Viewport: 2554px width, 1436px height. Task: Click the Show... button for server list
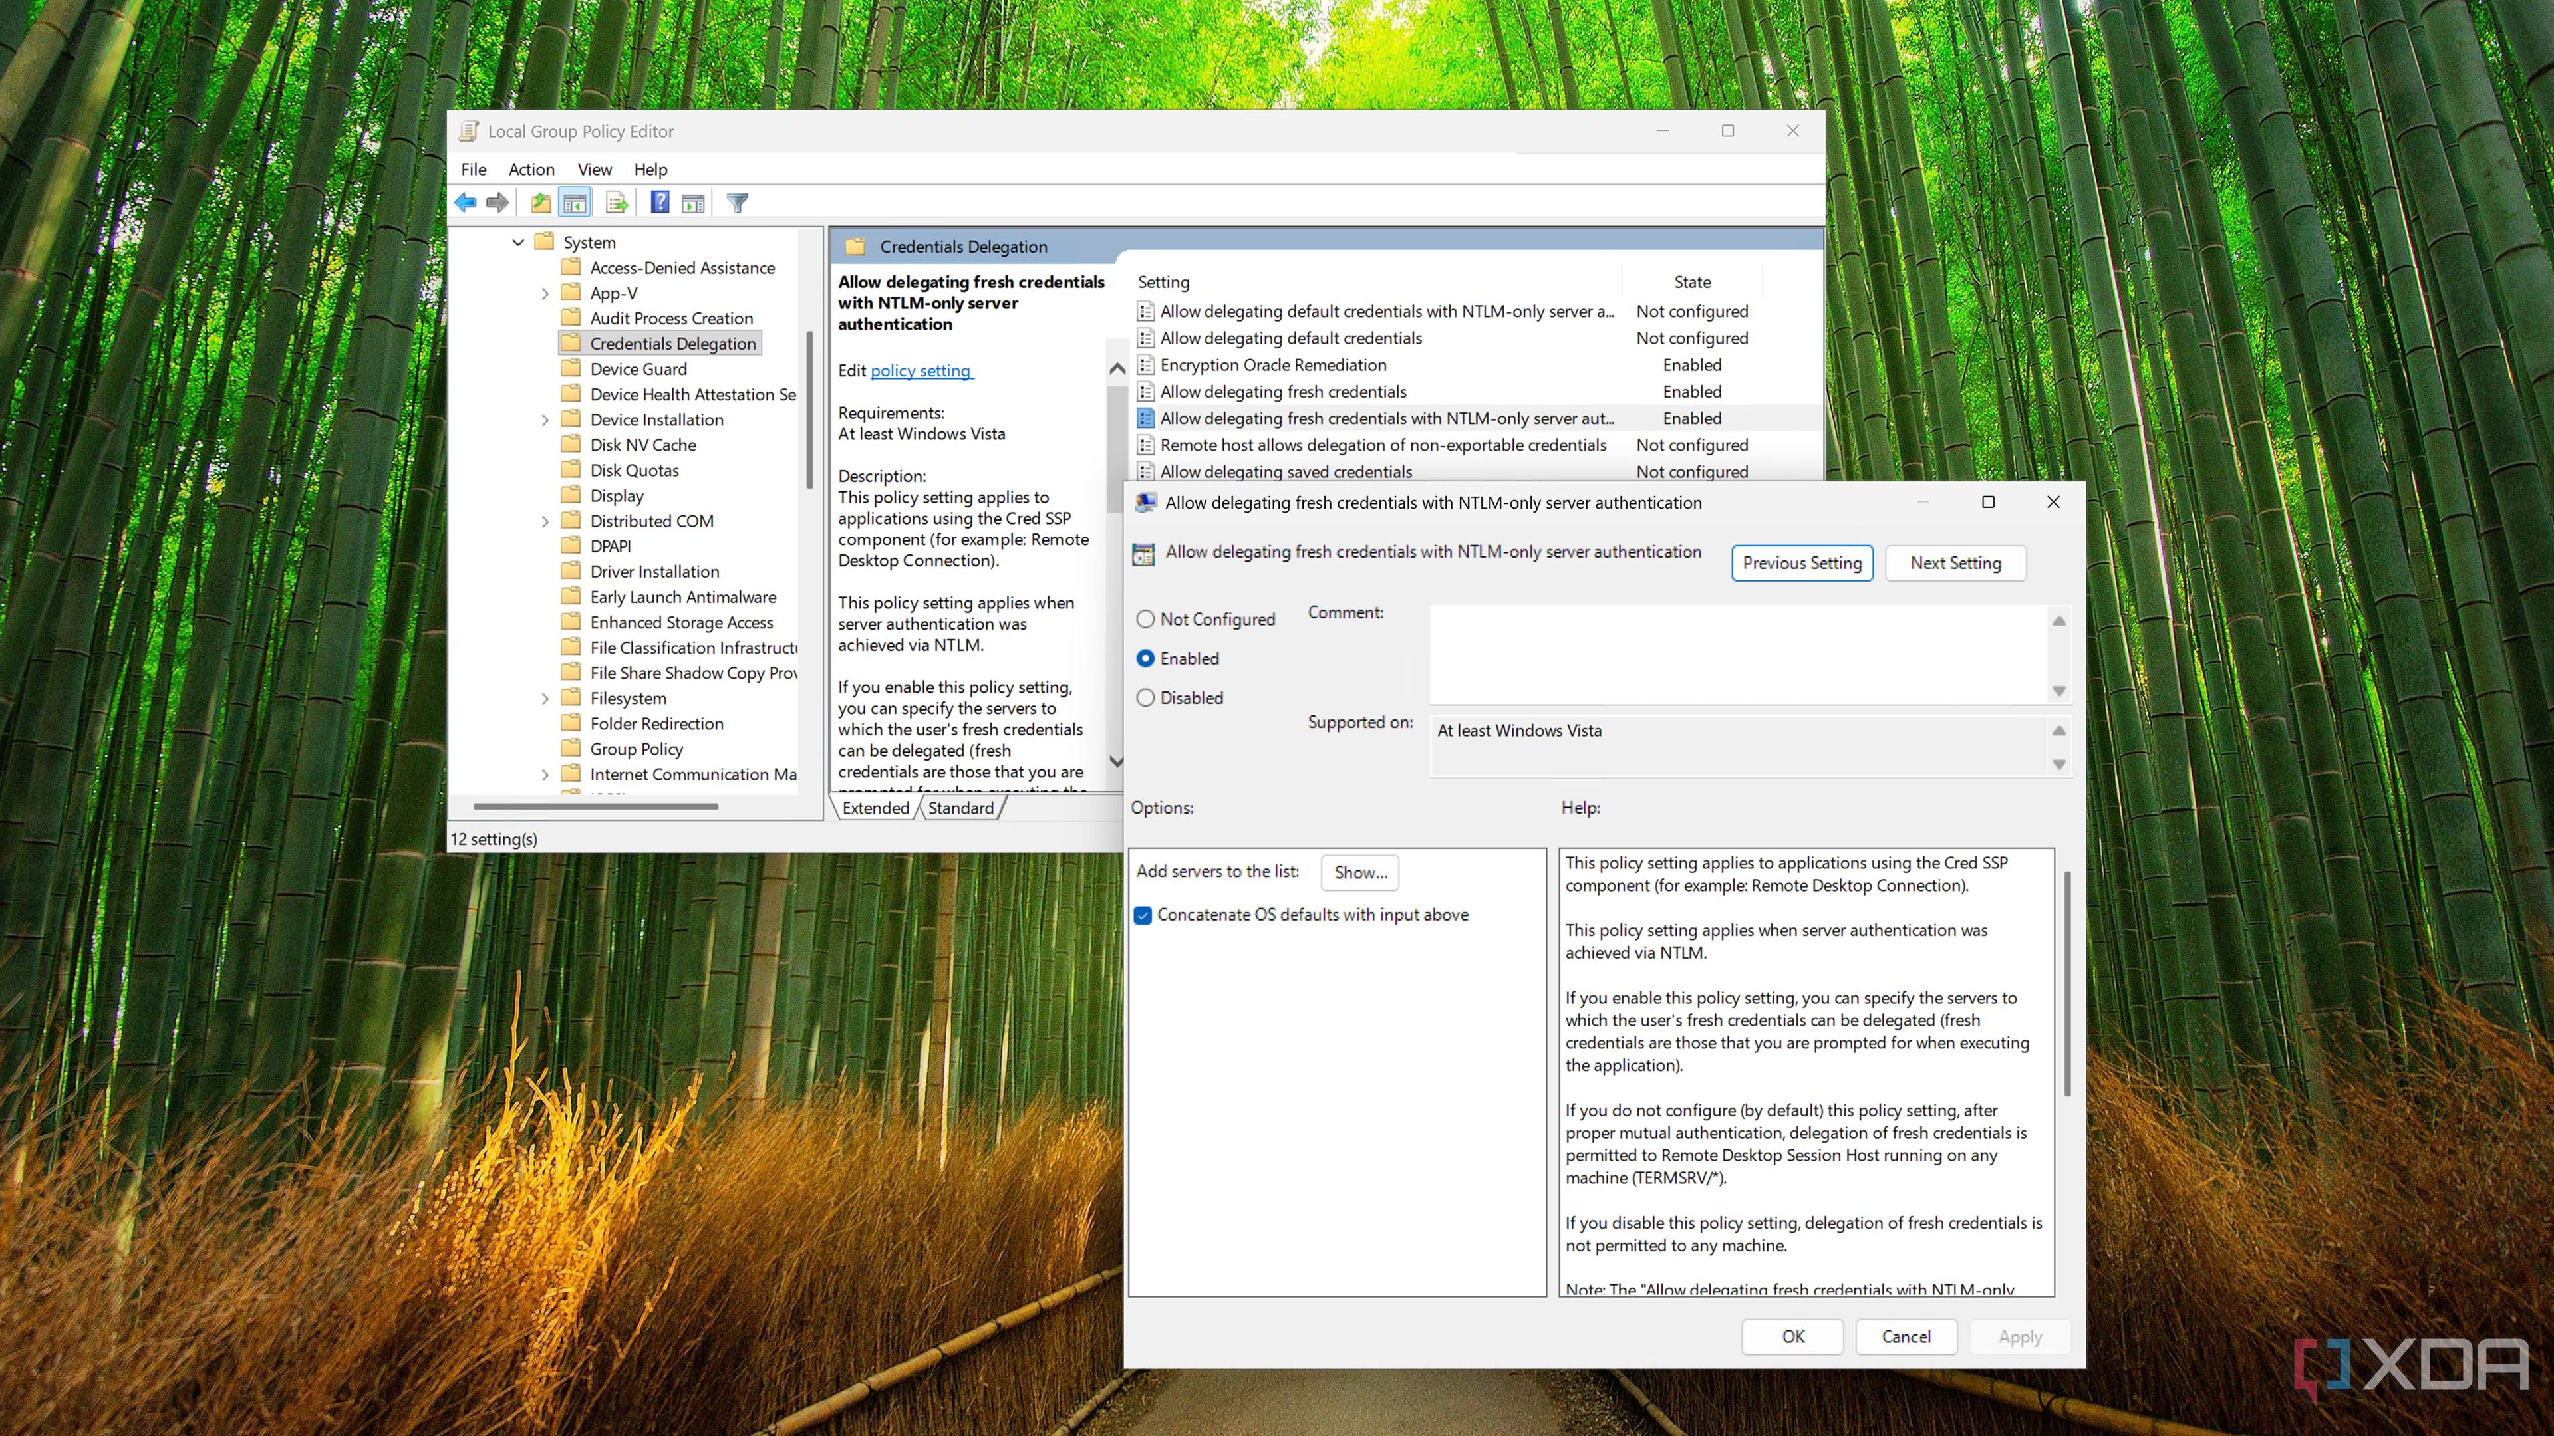1360,872
